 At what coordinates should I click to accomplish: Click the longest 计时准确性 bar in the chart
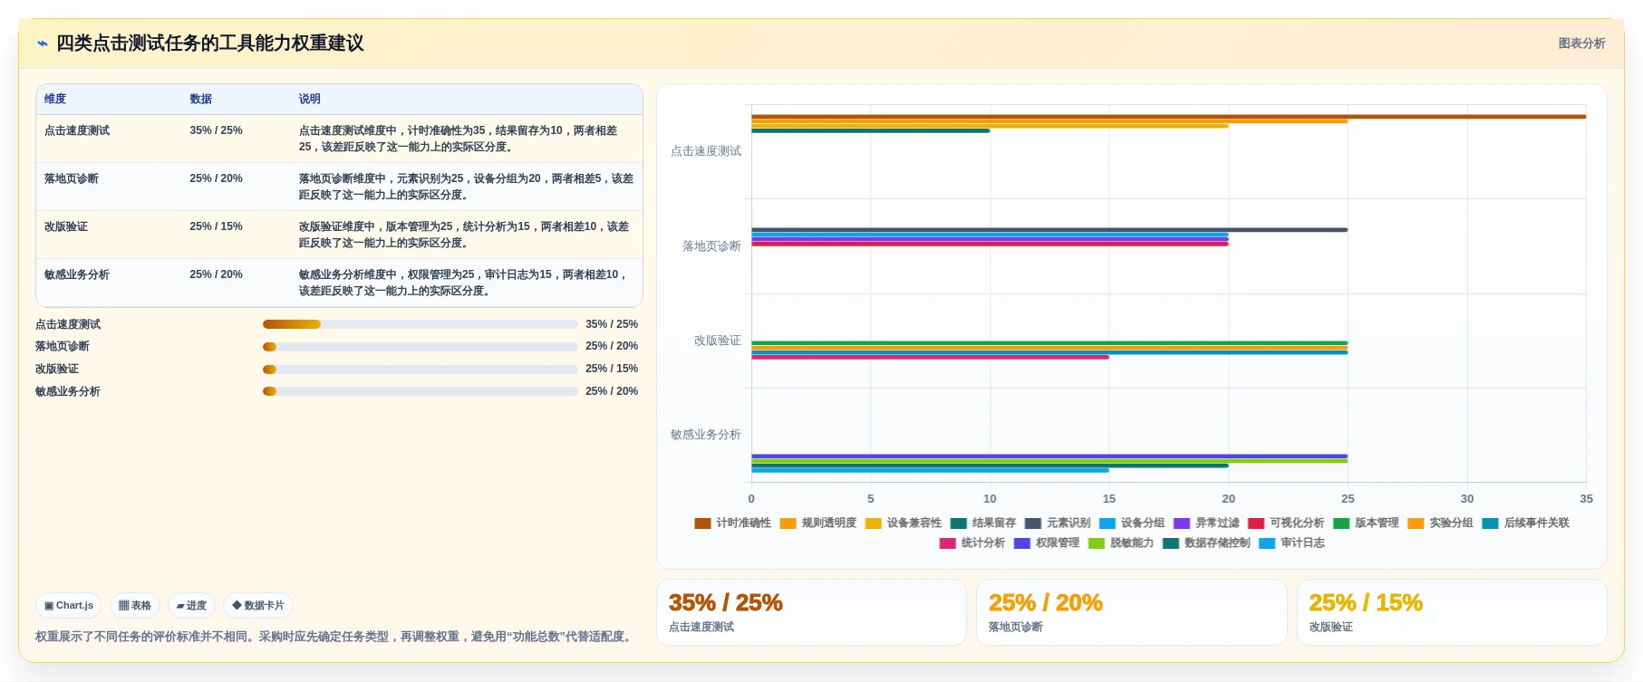pyautogui.click(x=1168, y=117)
